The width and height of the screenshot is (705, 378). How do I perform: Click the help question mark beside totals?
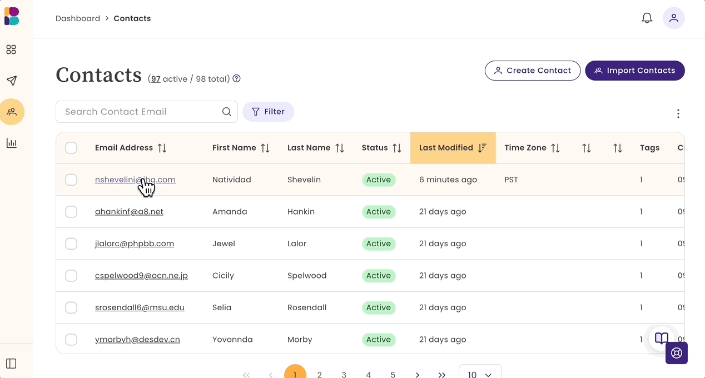click(x=236, y=79)
